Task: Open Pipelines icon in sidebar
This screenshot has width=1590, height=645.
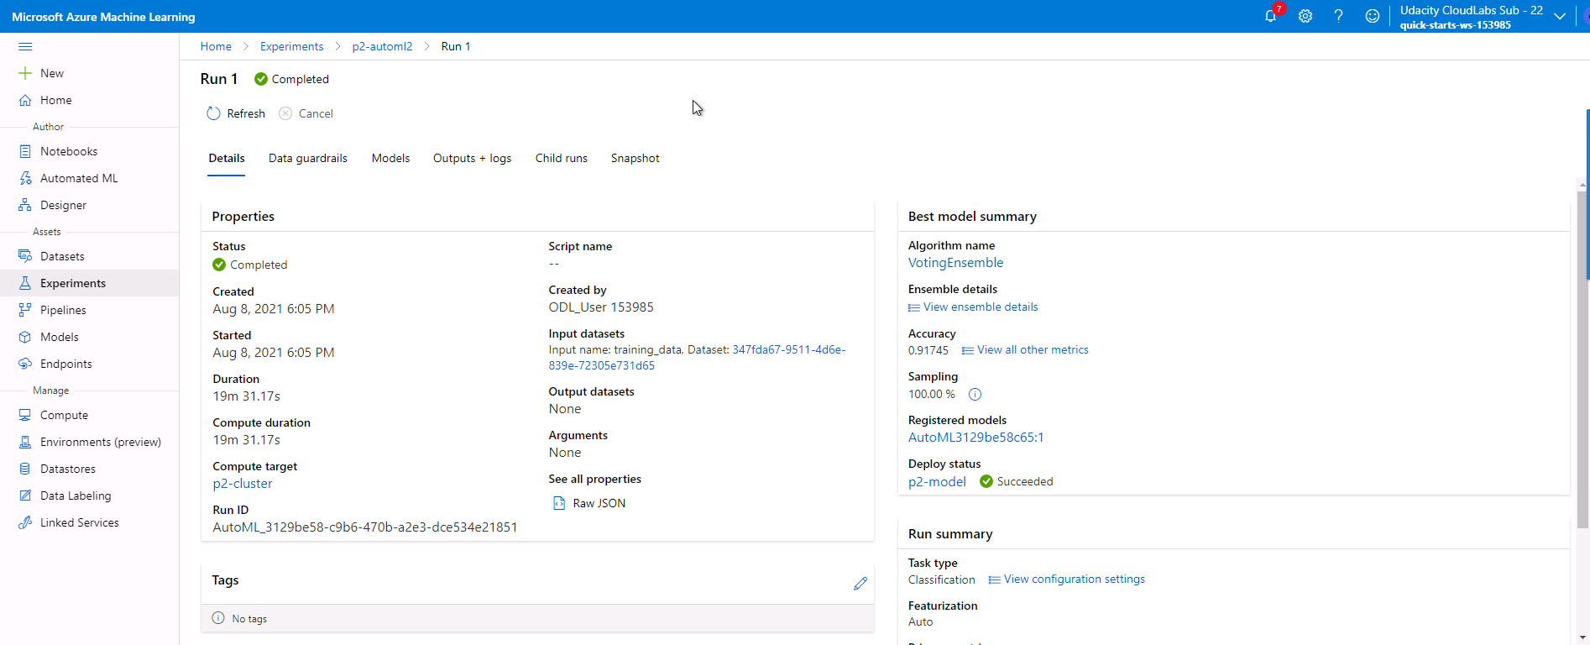Action: 25,310
